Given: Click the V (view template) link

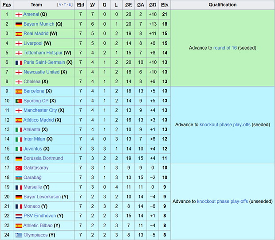Looking at the screenshot, I should pyautogui.click(x=60, y=5).
